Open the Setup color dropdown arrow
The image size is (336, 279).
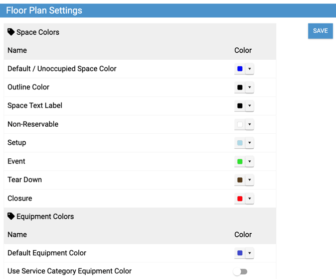click(250, 143)
